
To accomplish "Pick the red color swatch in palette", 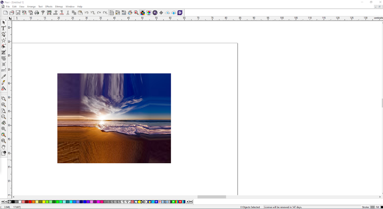I will (x=30, y=202).
